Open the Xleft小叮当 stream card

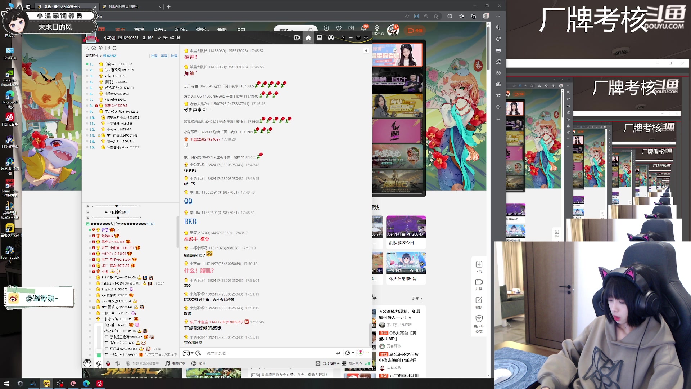(406, 232)
